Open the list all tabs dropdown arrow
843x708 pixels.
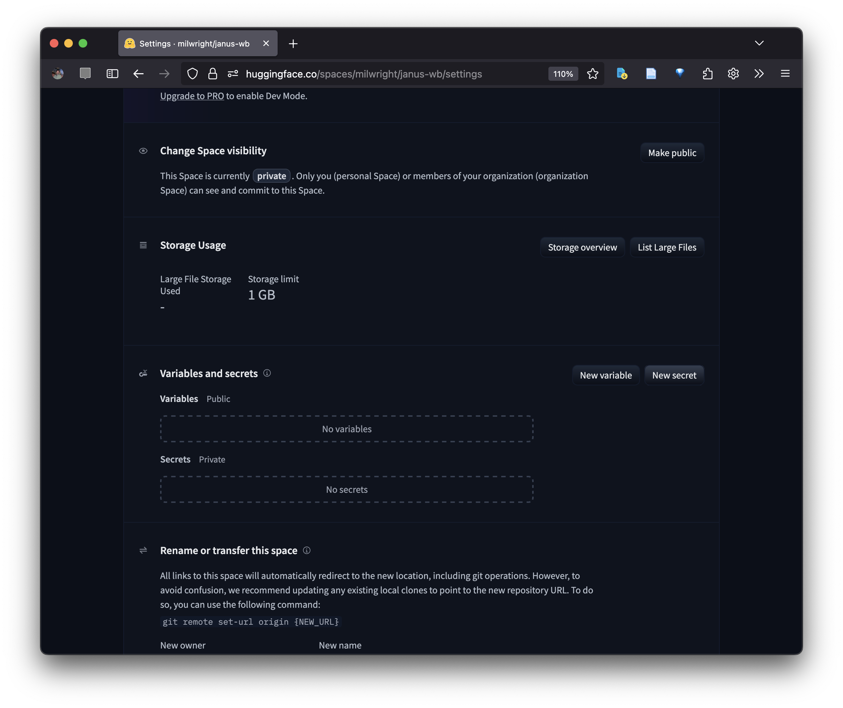click(x=759, y=43)
